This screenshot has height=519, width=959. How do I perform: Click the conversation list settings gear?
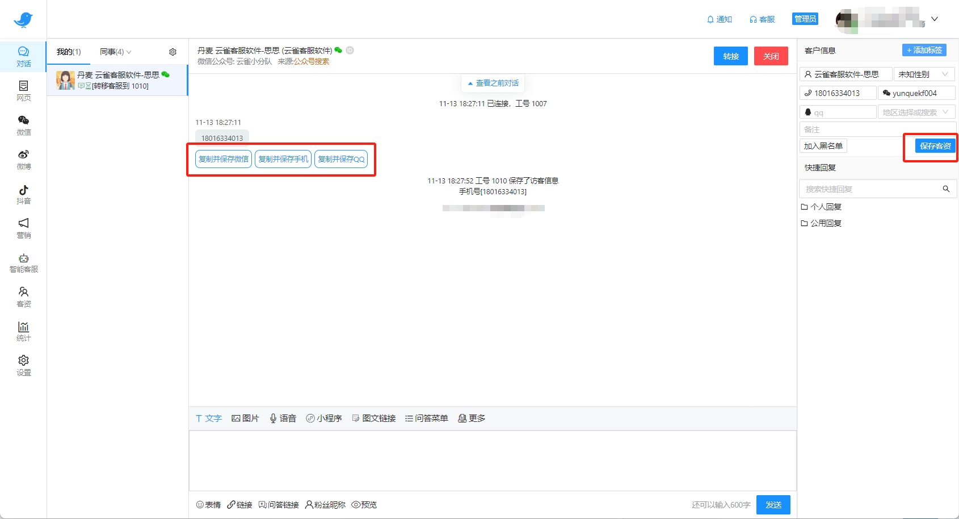(173, 52)
